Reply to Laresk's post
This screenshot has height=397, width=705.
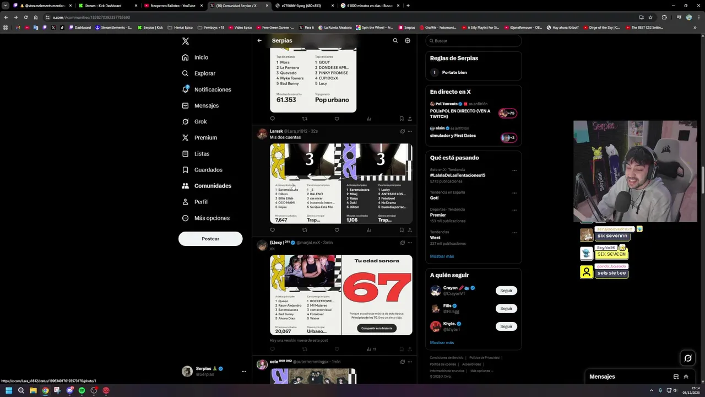pos(272,230)
